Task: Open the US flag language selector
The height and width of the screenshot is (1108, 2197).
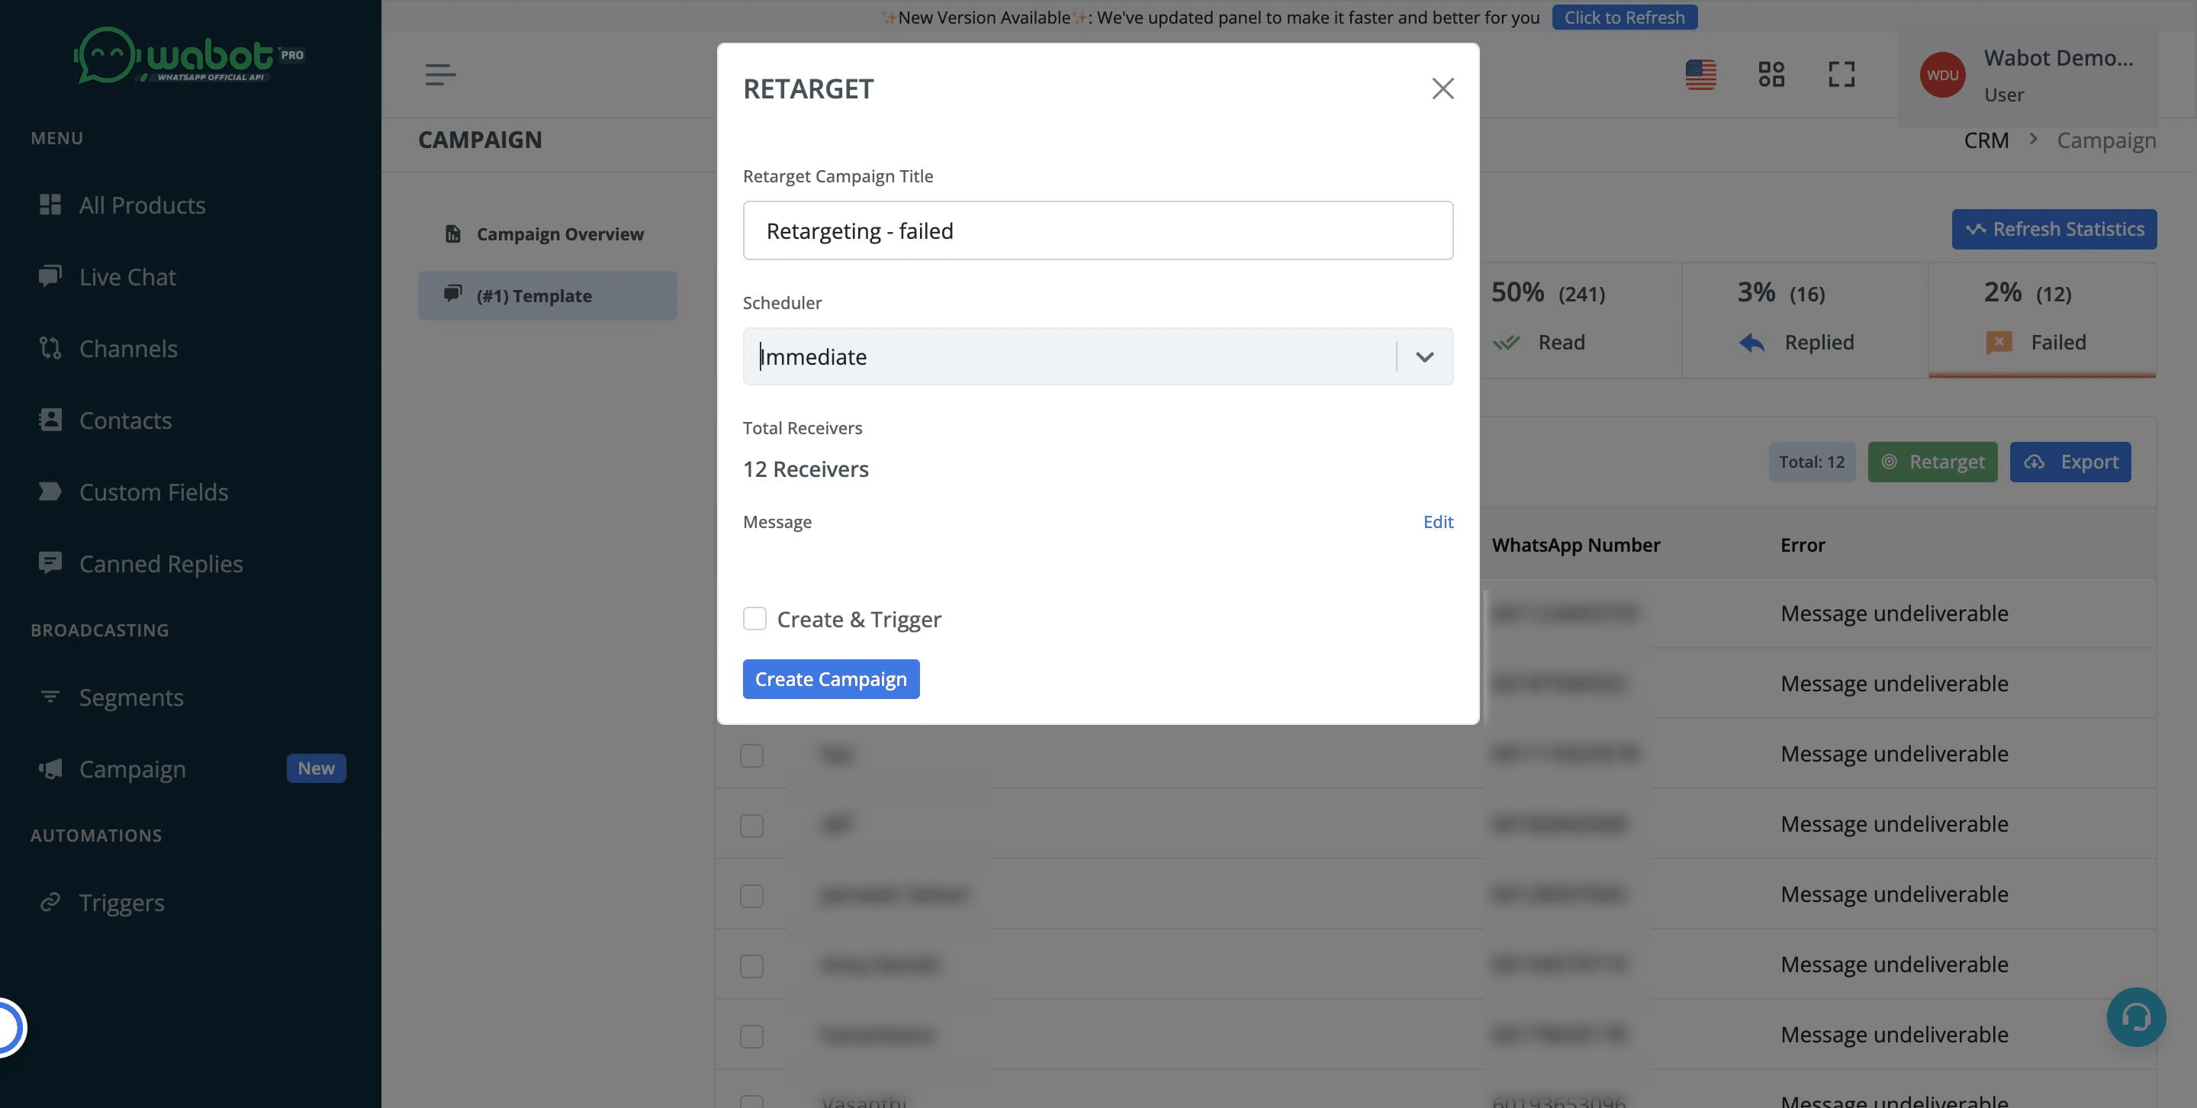Action: 1700,74
